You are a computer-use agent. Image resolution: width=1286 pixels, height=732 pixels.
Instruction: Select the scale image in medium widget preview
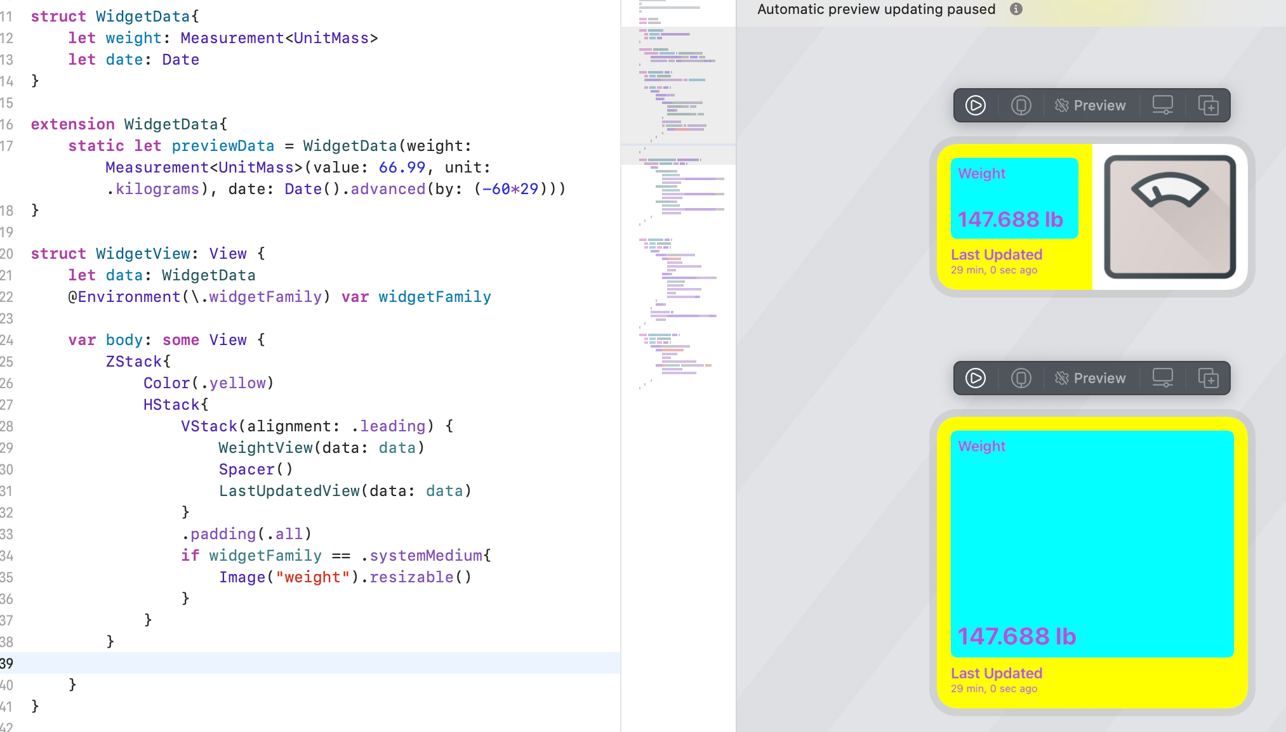(x=1169, y=216)
